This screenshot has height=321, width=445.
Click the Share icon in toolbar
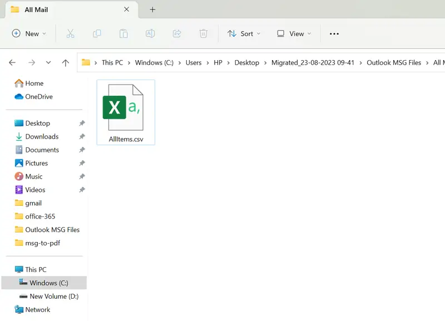click(x=177, y=34)
